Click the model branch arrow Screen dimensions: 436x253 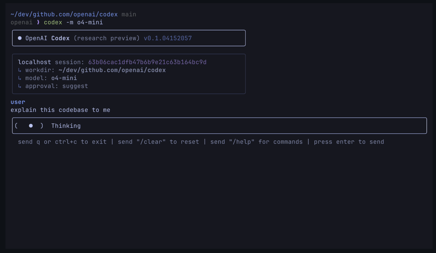tap(20, 78)
